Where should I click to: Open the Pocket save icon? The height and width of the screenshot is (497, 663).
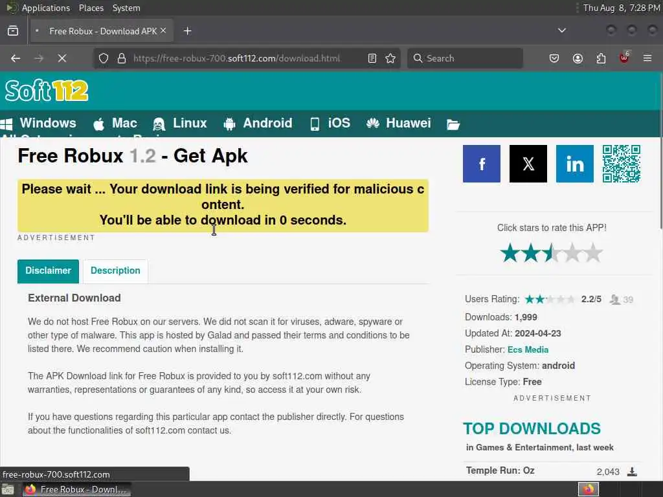(x=554, y=58)
